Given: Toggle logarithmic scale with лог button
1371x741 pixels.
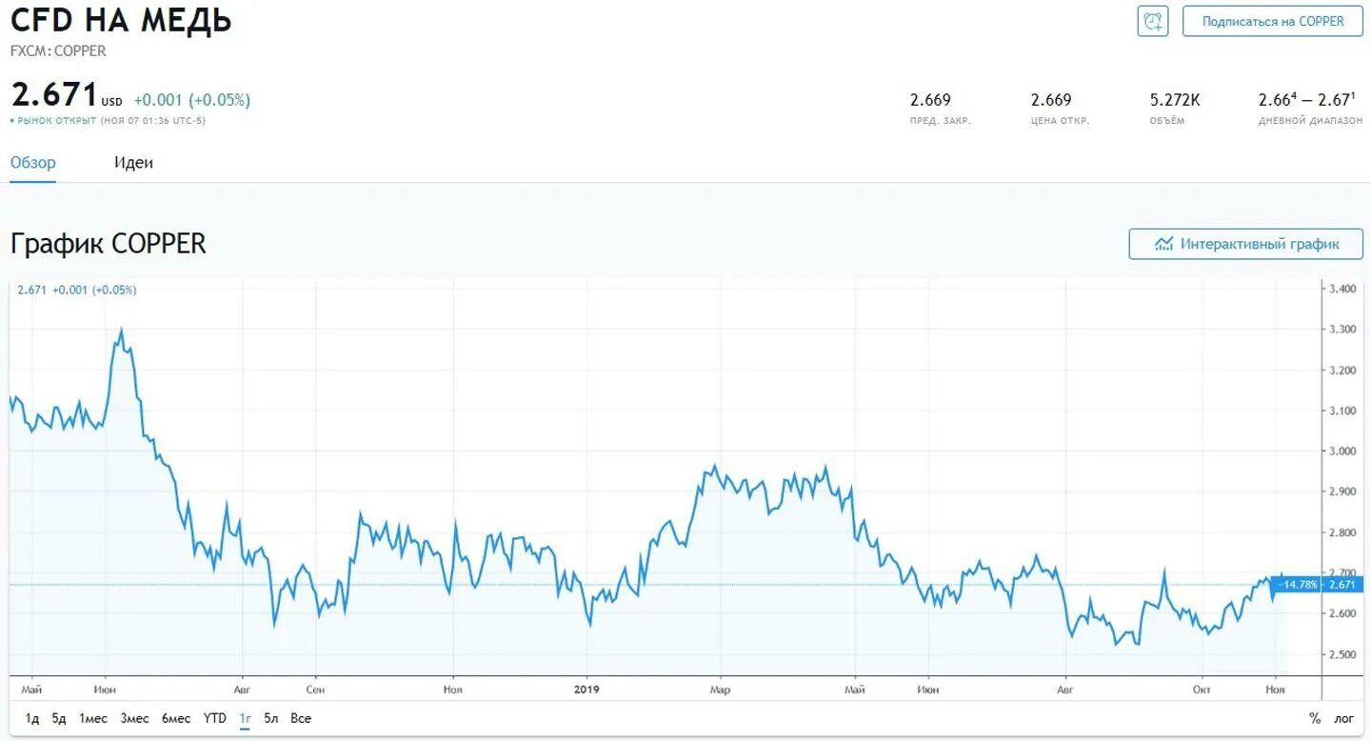Looking at the screenshot, I should click(x=1344, y=719).
